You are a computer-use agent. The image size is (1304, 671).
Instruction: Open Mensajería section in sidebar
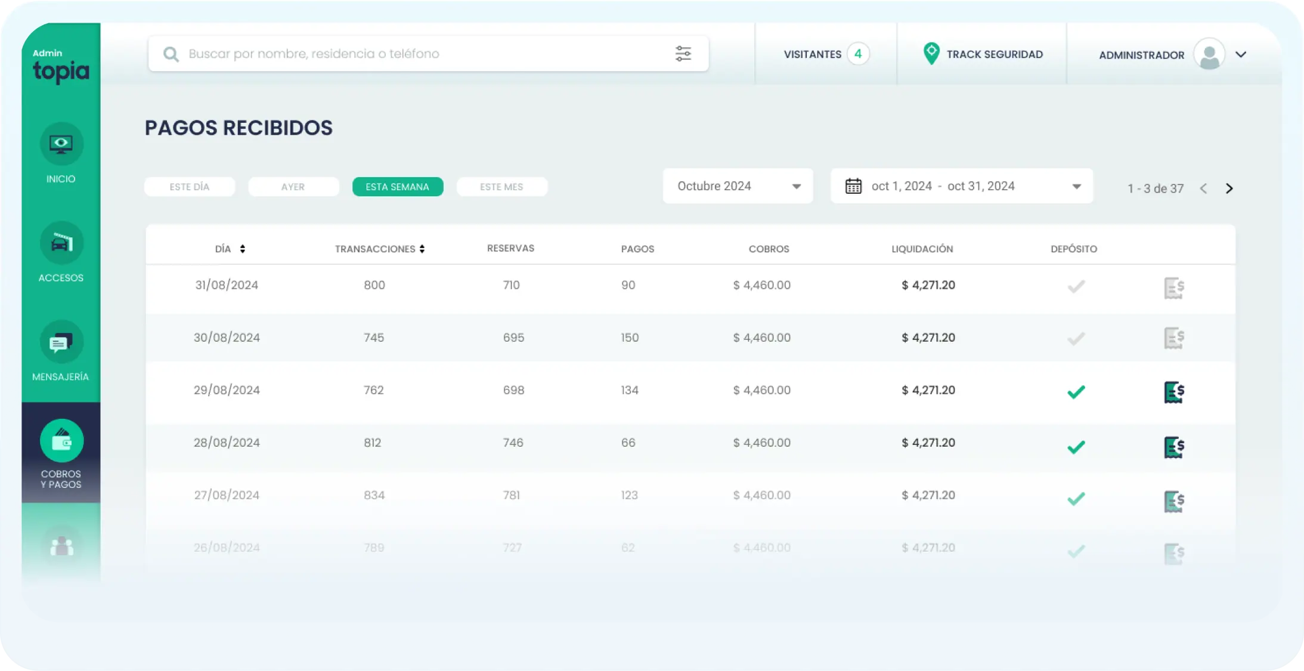[61, 351]
